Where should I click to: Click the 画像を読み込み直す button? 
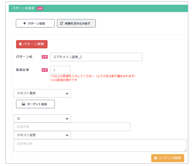(76, 23)
